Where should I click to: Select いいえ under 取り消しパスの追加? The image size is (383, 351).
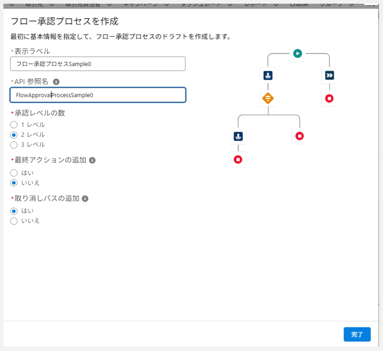pyautogui.click(x=14, y=221)
